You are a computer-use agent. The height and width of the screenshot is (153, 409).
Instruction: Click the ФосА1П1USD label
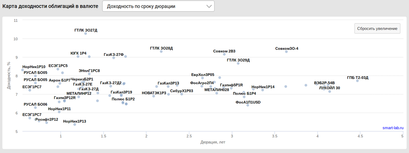pos(248,102)
